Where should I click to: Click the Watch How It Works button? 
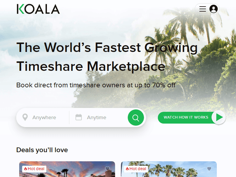tap(192, 118)
